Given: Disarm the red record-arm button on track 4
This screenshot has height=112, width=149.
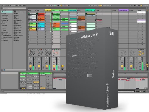Looking at the screenshot, I should pyautogui.click(x=54, y=70).
